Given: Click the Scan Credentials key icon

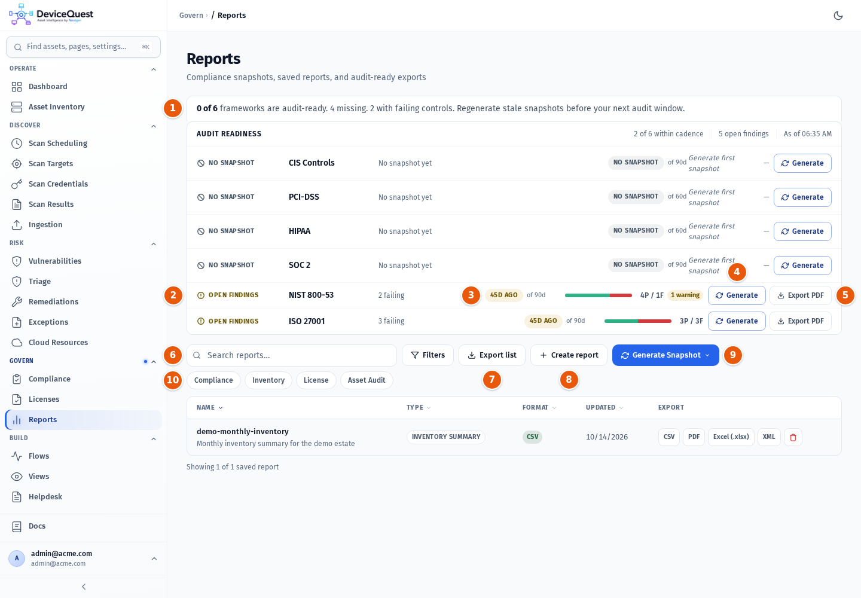Looking at the screenshot, I should point(17,184).
